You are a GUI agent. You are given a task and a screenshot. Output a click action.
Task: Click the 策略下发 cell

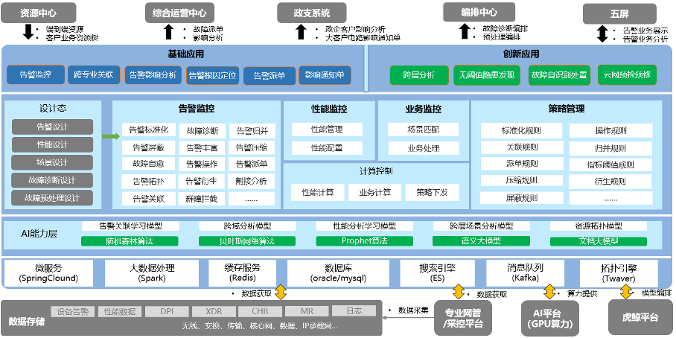[x=432, y=192]
